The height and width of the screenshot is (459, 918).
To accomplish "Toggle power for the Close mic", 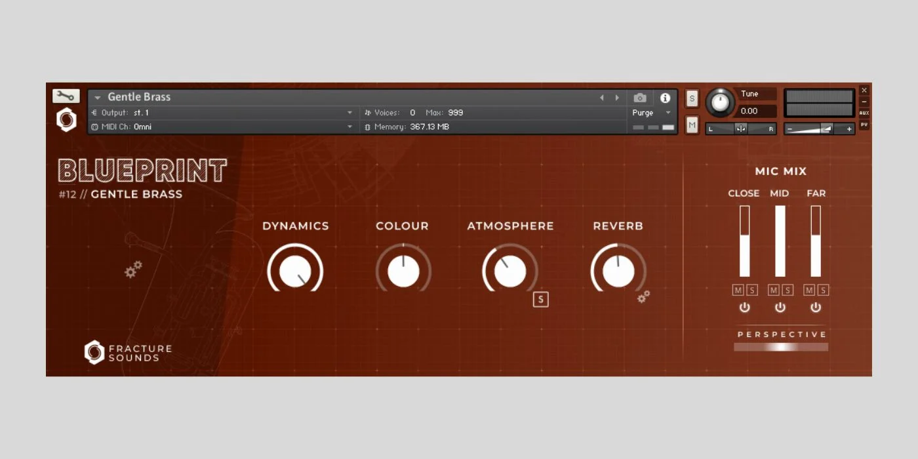I will (x=744, y=308).
